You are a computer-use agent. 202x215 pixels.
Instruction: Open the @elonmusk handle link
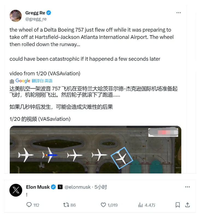click(78, 187)
